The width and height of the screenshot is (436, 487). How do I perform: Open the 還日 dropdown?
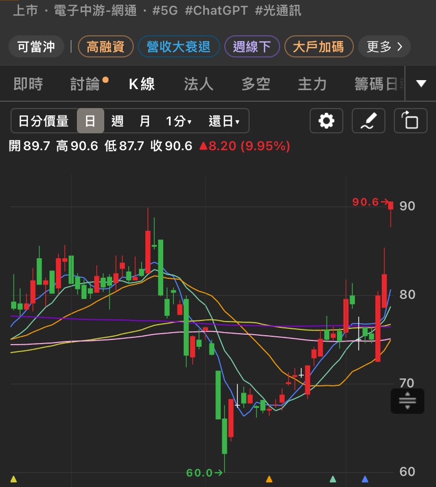[224, 121]
